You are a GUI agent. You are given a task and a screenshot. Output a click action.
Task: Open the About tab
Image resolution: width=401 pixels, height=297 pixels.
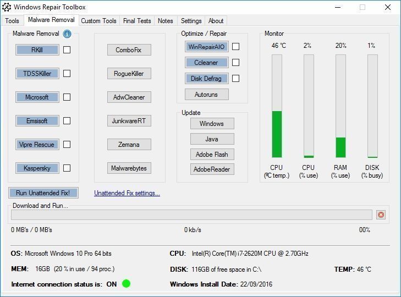pyautogui.click(x=216, y=21)
